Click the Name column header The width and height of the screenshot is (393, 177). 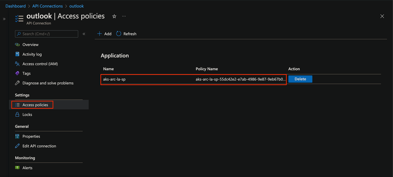[109, 69]
